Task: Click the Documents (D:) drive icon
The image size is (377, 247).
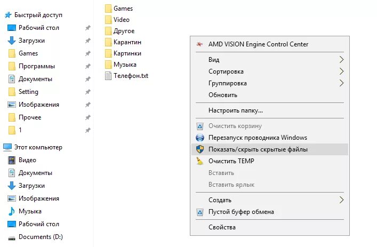Action: (x=12, y=237)
